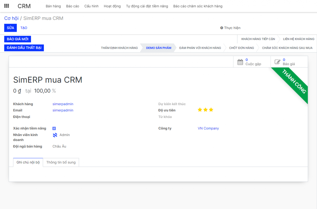Image resolution: width=317 pixels, height=209 pixels.
Task: Click the Email link simerpadmin
Action: pyautogui.click(x=63, y=110)
